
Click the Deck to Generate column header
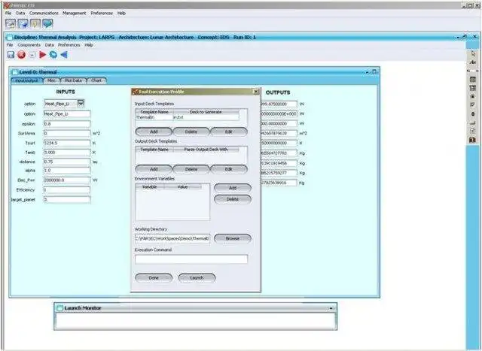pos(206,112)
